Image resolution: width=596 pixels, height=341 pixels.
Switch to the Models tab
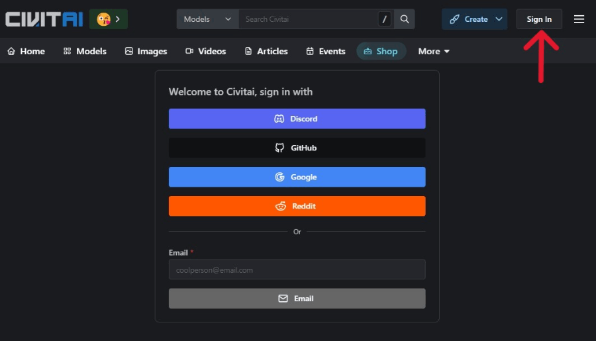click(85, 51)
